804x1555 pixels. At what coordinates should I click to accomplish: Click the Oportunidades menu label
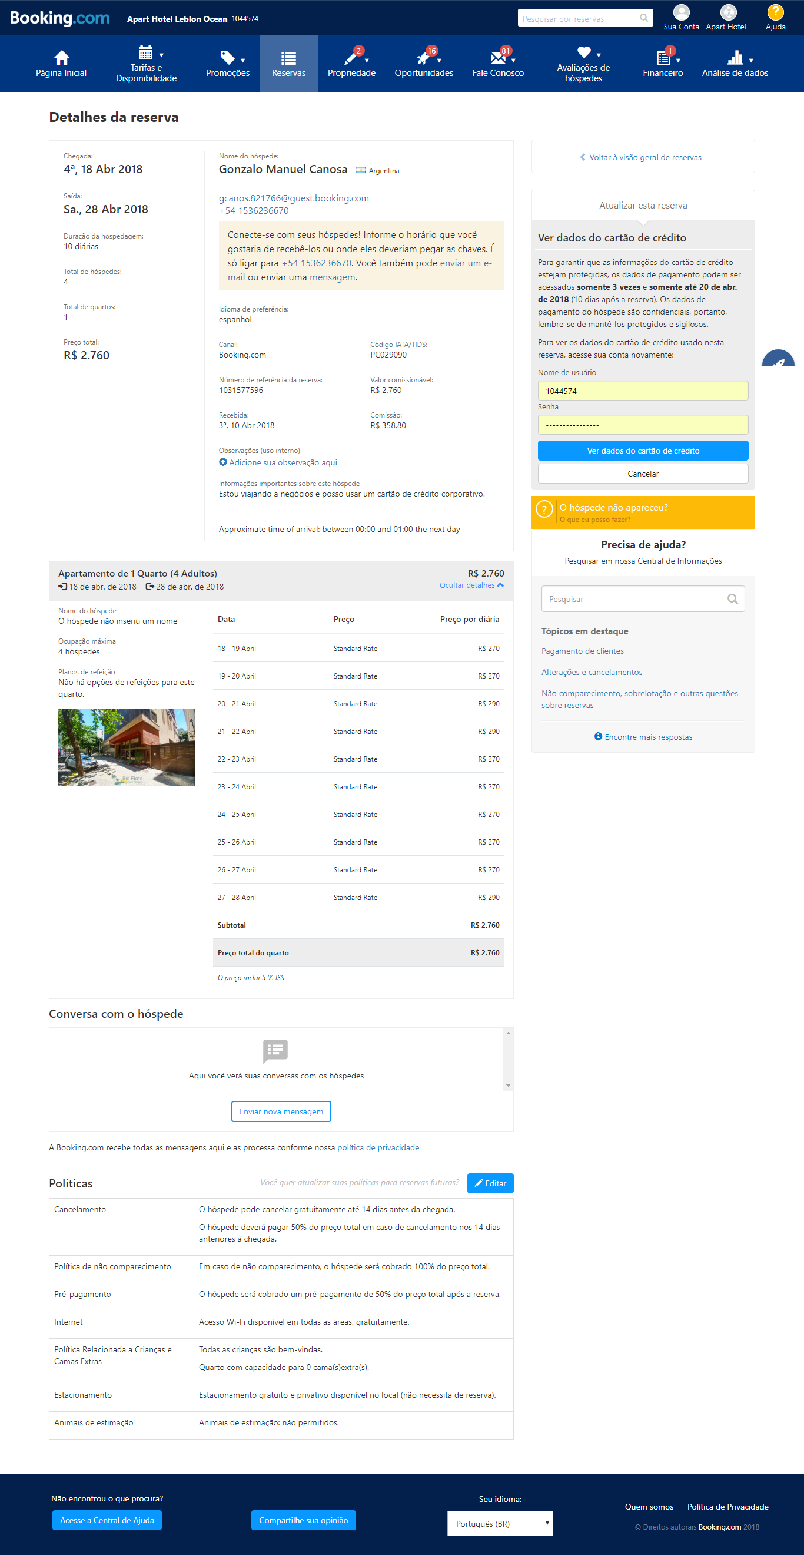click(424, 73)
